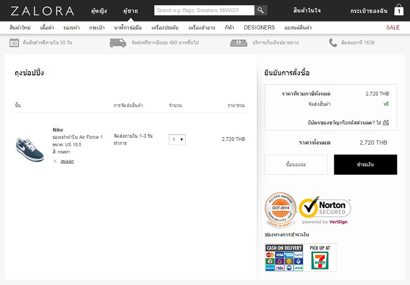The width and height of the screenshot is (410, 285).
Task: Click the บริการเก็บเงินปลายทาง text
Action: coord(275,42)
